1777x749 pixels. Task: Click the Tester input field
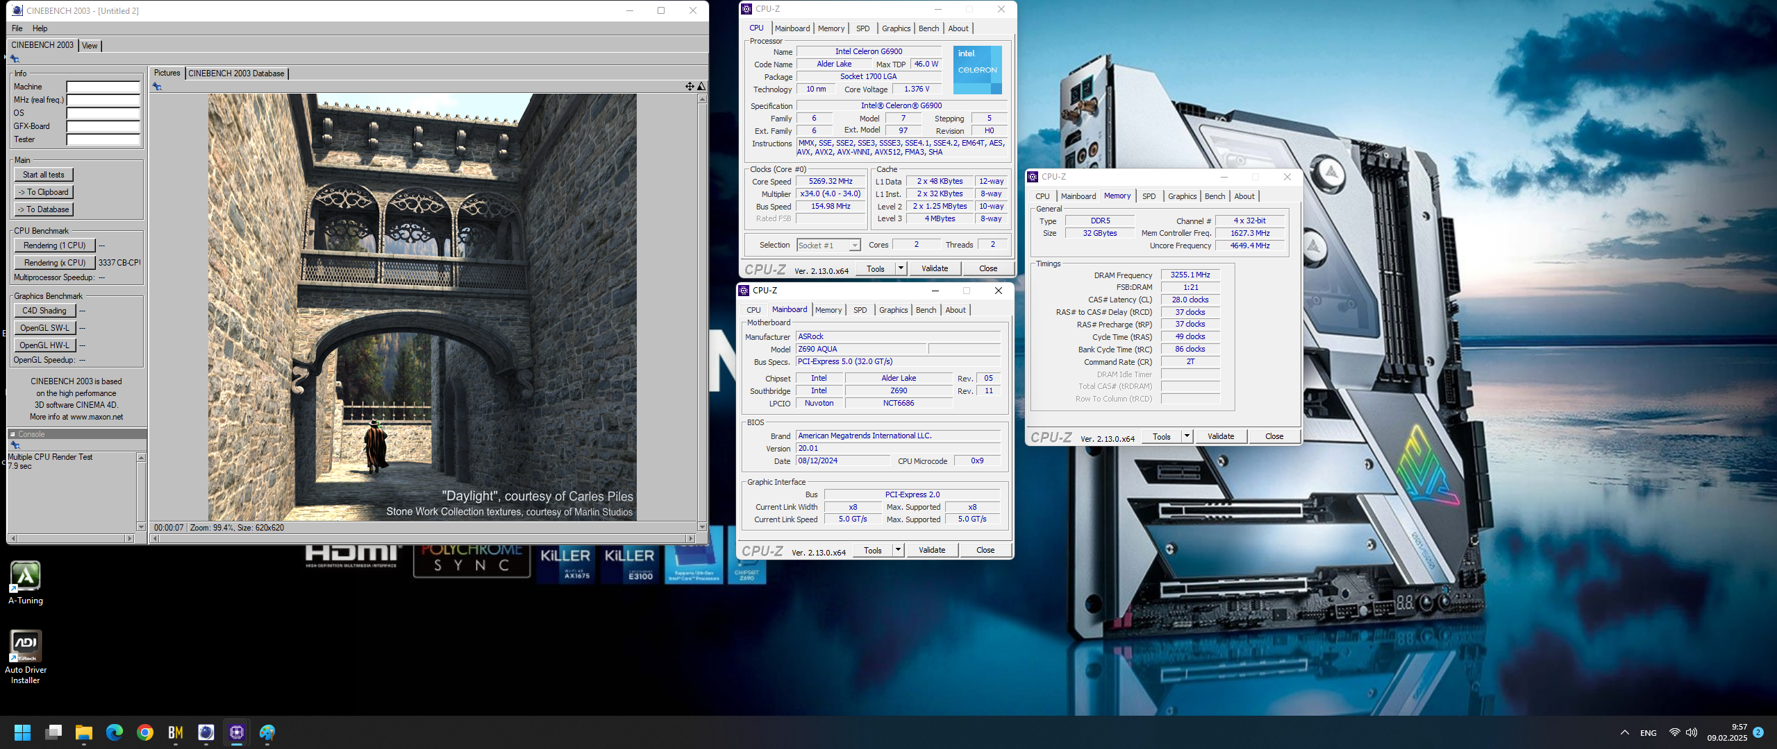tap(103, 140)
